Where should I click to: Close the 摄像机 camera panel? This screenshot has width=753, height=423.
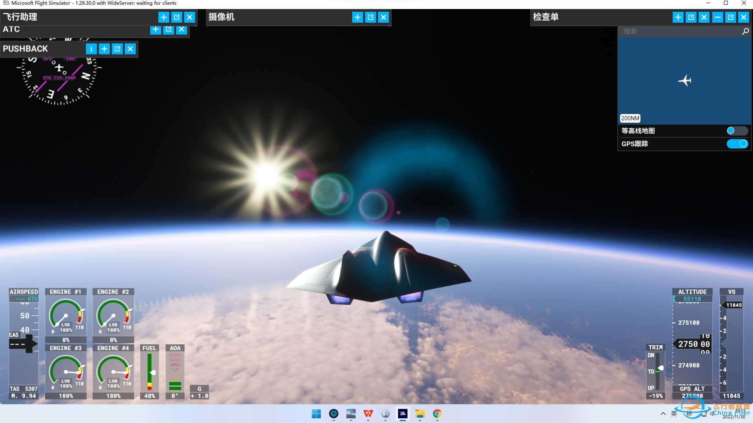coord(384,17)
